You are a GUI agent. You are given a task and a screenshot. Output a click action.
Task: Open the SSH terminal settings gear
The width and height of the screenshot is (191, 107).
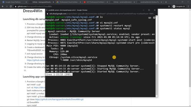(x=154, y=18)
